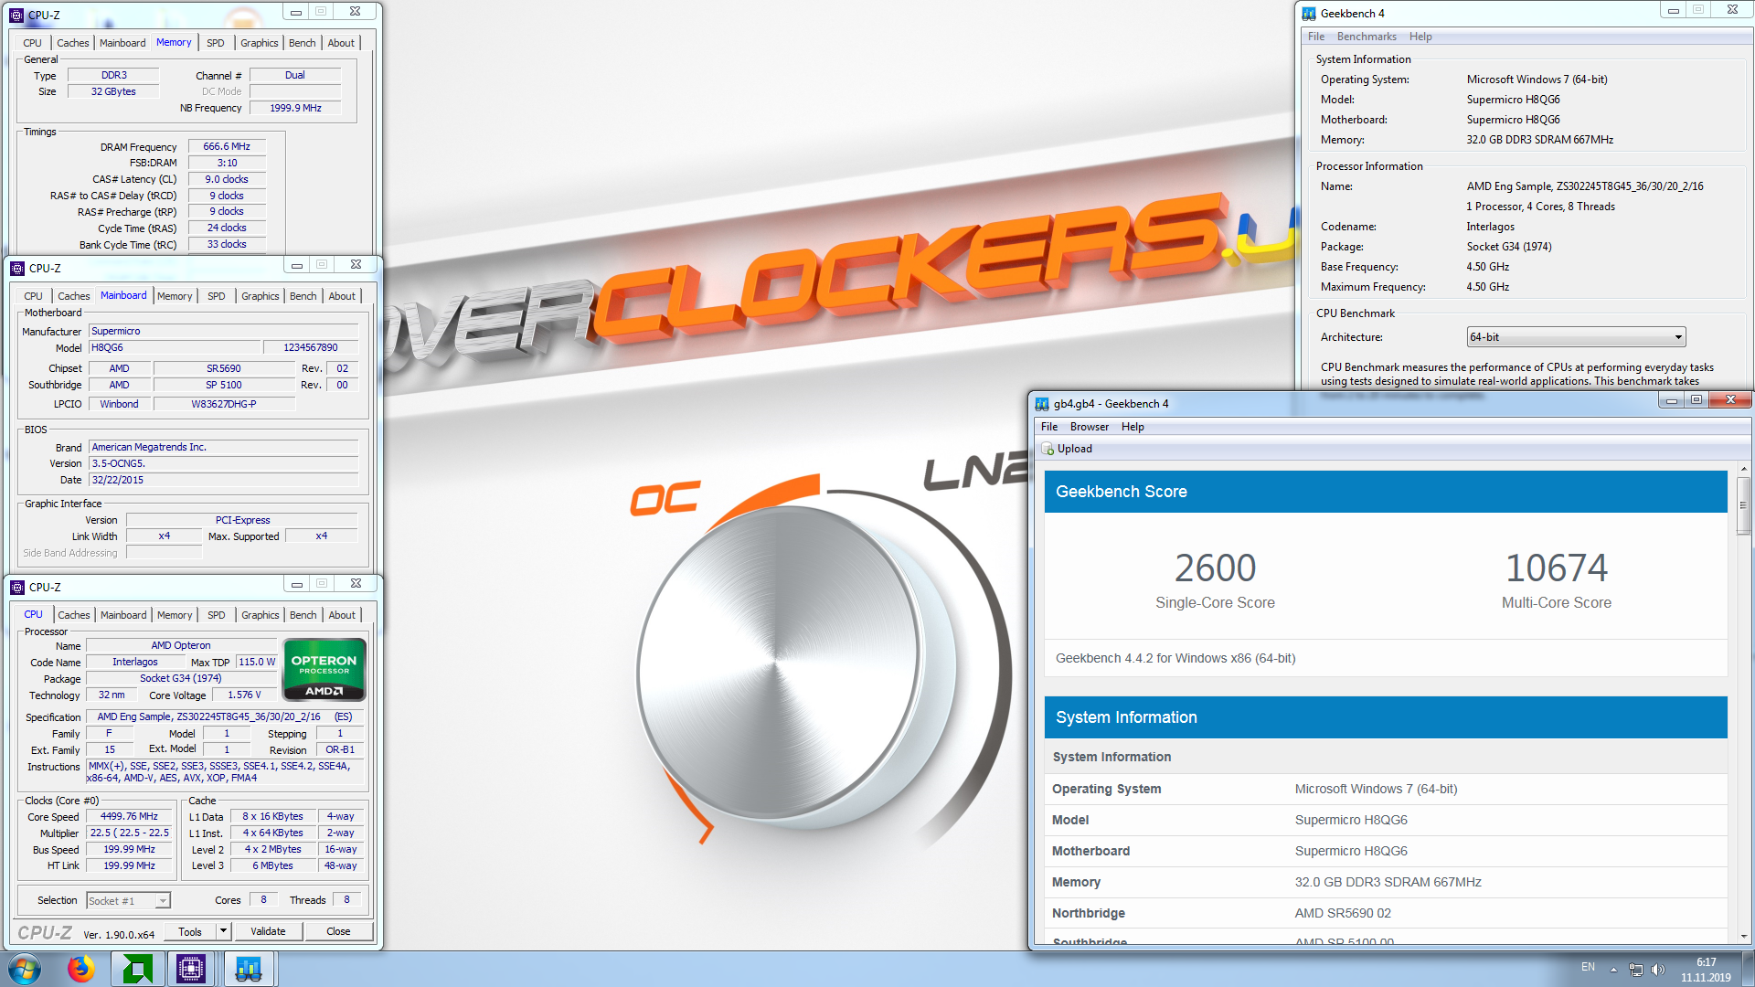Click the Geekbench Score header
The image size is (1755, 987).
click(1386, 492)
